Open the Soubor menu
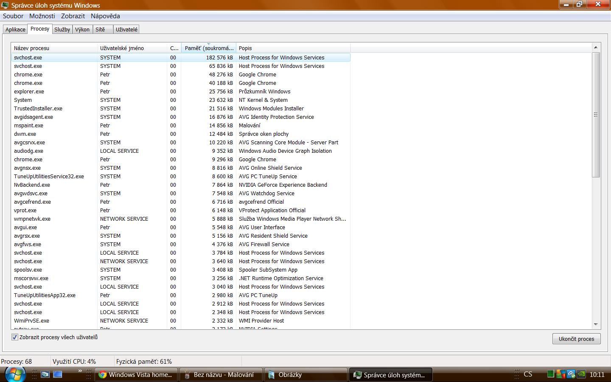 point(13,16)
